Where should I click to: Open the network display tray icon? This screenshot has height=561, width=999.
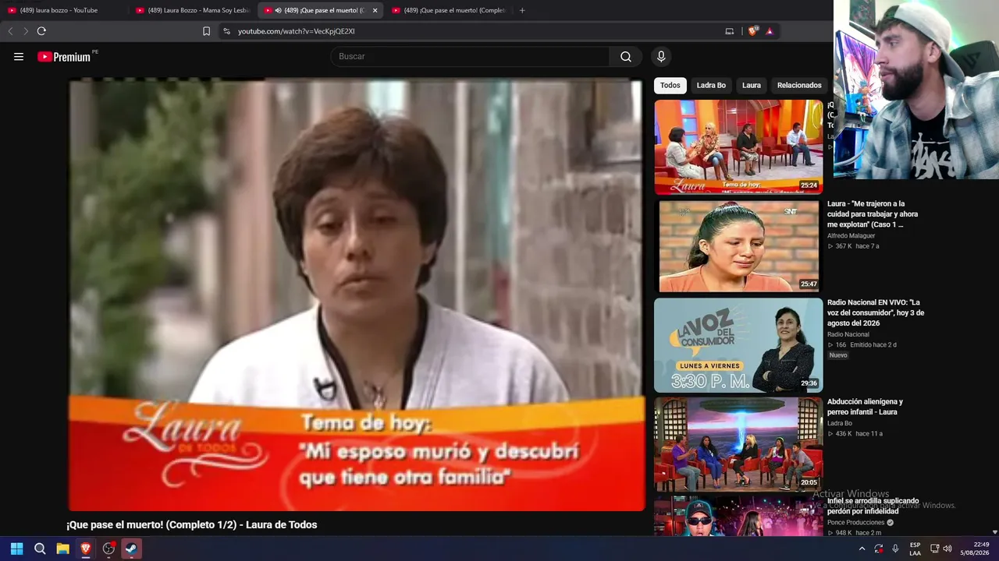[x=935, y=549]
